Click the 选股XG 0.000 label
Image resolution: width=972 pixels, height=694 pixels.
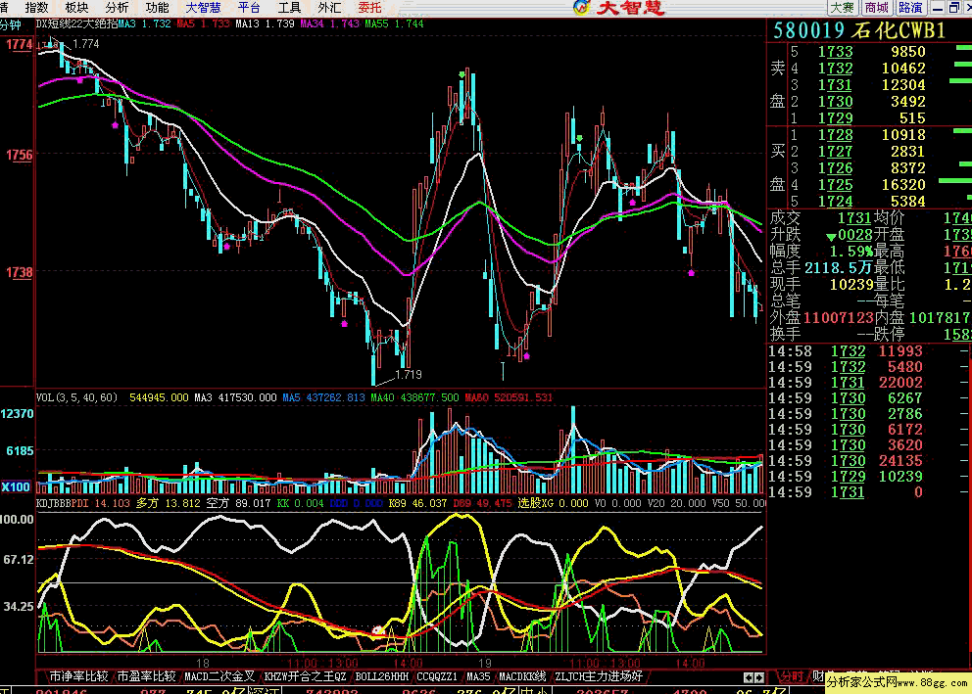[553, 503]
